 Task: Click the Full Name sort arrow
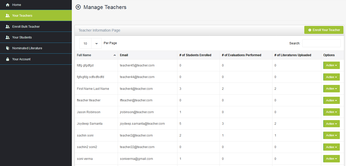(115, 55)
